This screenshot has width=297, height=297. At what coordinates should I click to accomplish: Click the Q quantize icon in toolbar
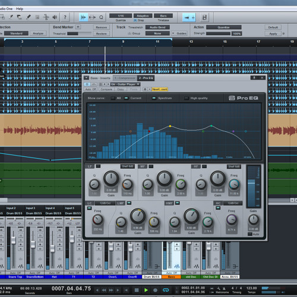pos(101,17)
